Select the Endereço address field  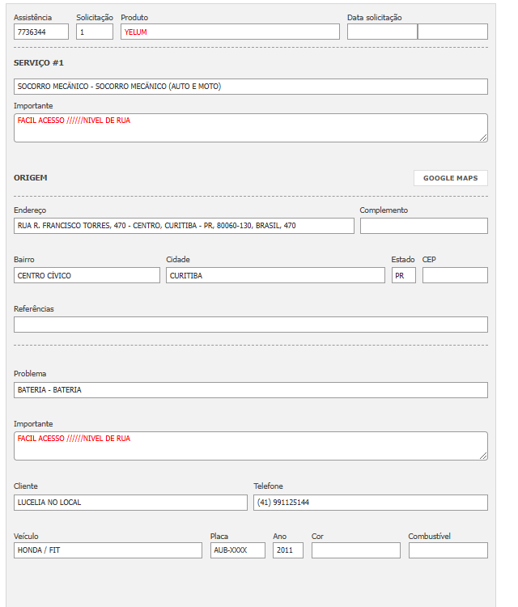point(184,226)
